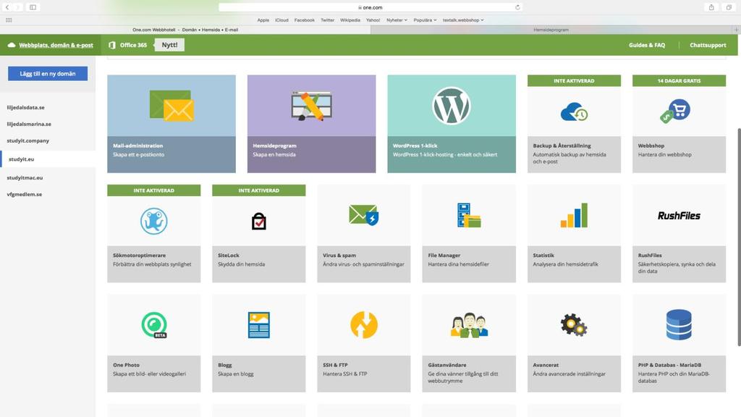Viewport: 741px width, 417px height.
Task: Open the File Manager cabinet icon
Action: coord(469,215)
